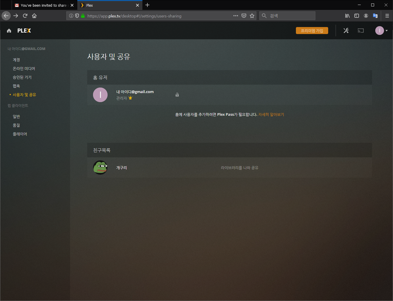Save page to Pocket

[x=244, y=16]
